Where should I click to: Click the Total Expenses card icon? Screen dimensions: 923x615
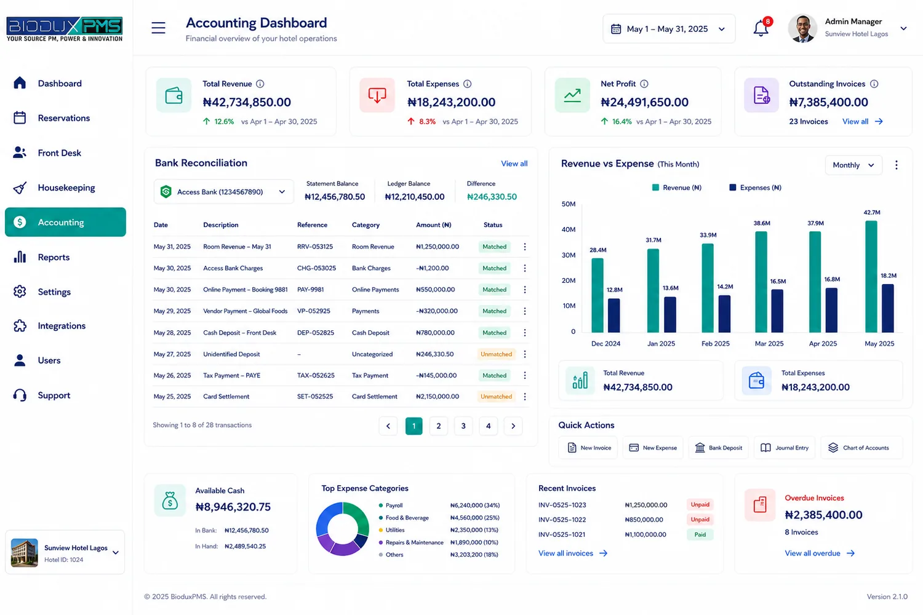(377, 95)
